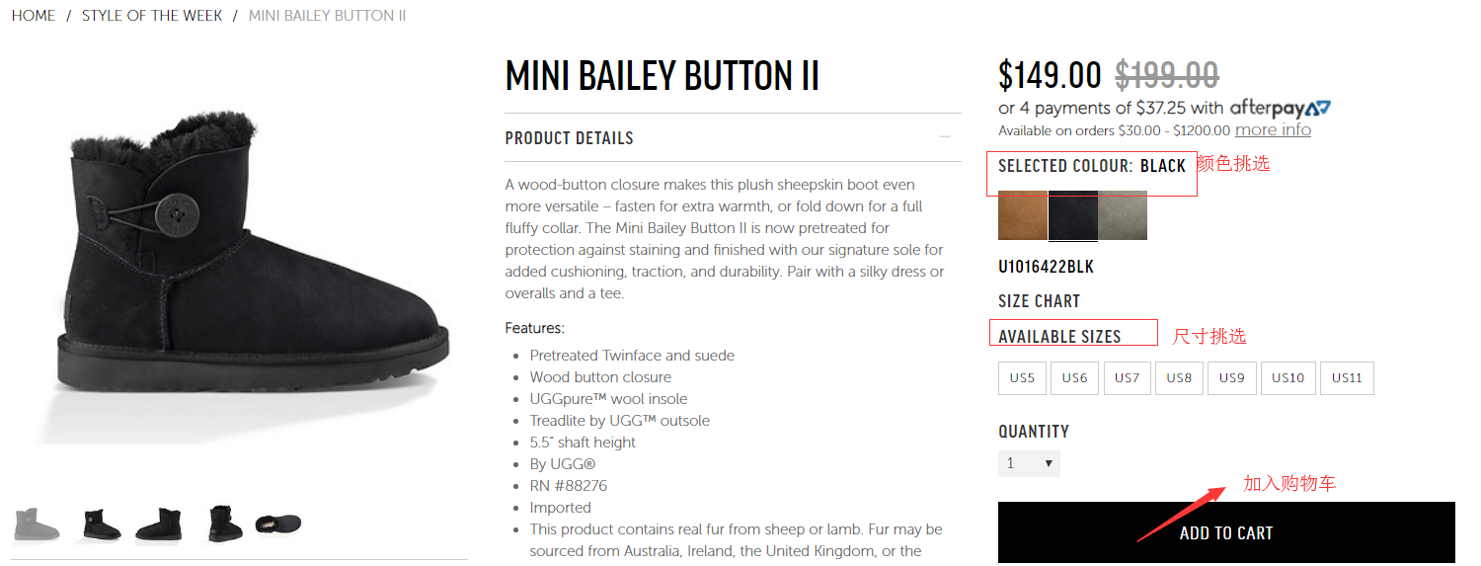Image resolution: width=1481 pixels, height=566 pixels.
Task: Open the Size Chart link
Action: click(x=1039, y=301)
